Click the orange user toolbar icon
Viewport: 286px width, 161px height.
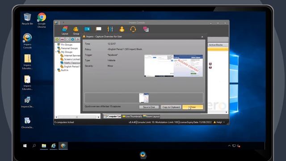pyautogui.click(x=122, y=29)
